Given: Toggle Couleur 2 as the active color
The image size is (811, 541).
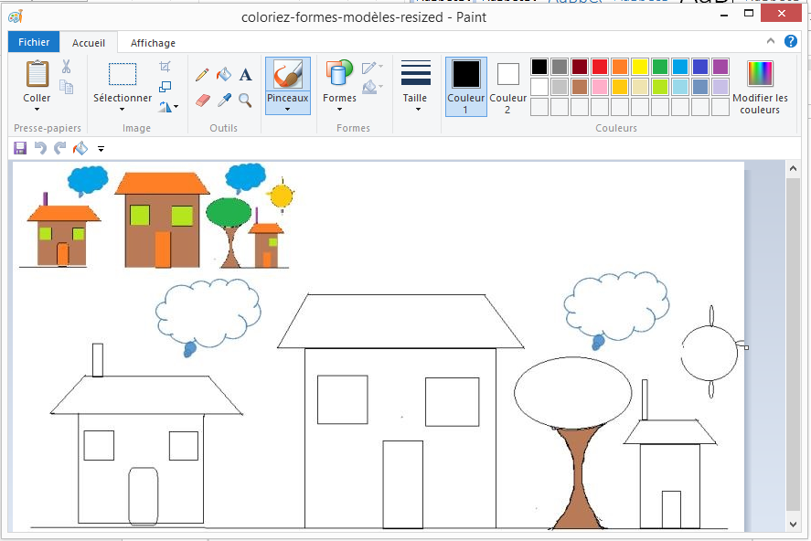Looking at the screenshot, I should click(507, 86).
